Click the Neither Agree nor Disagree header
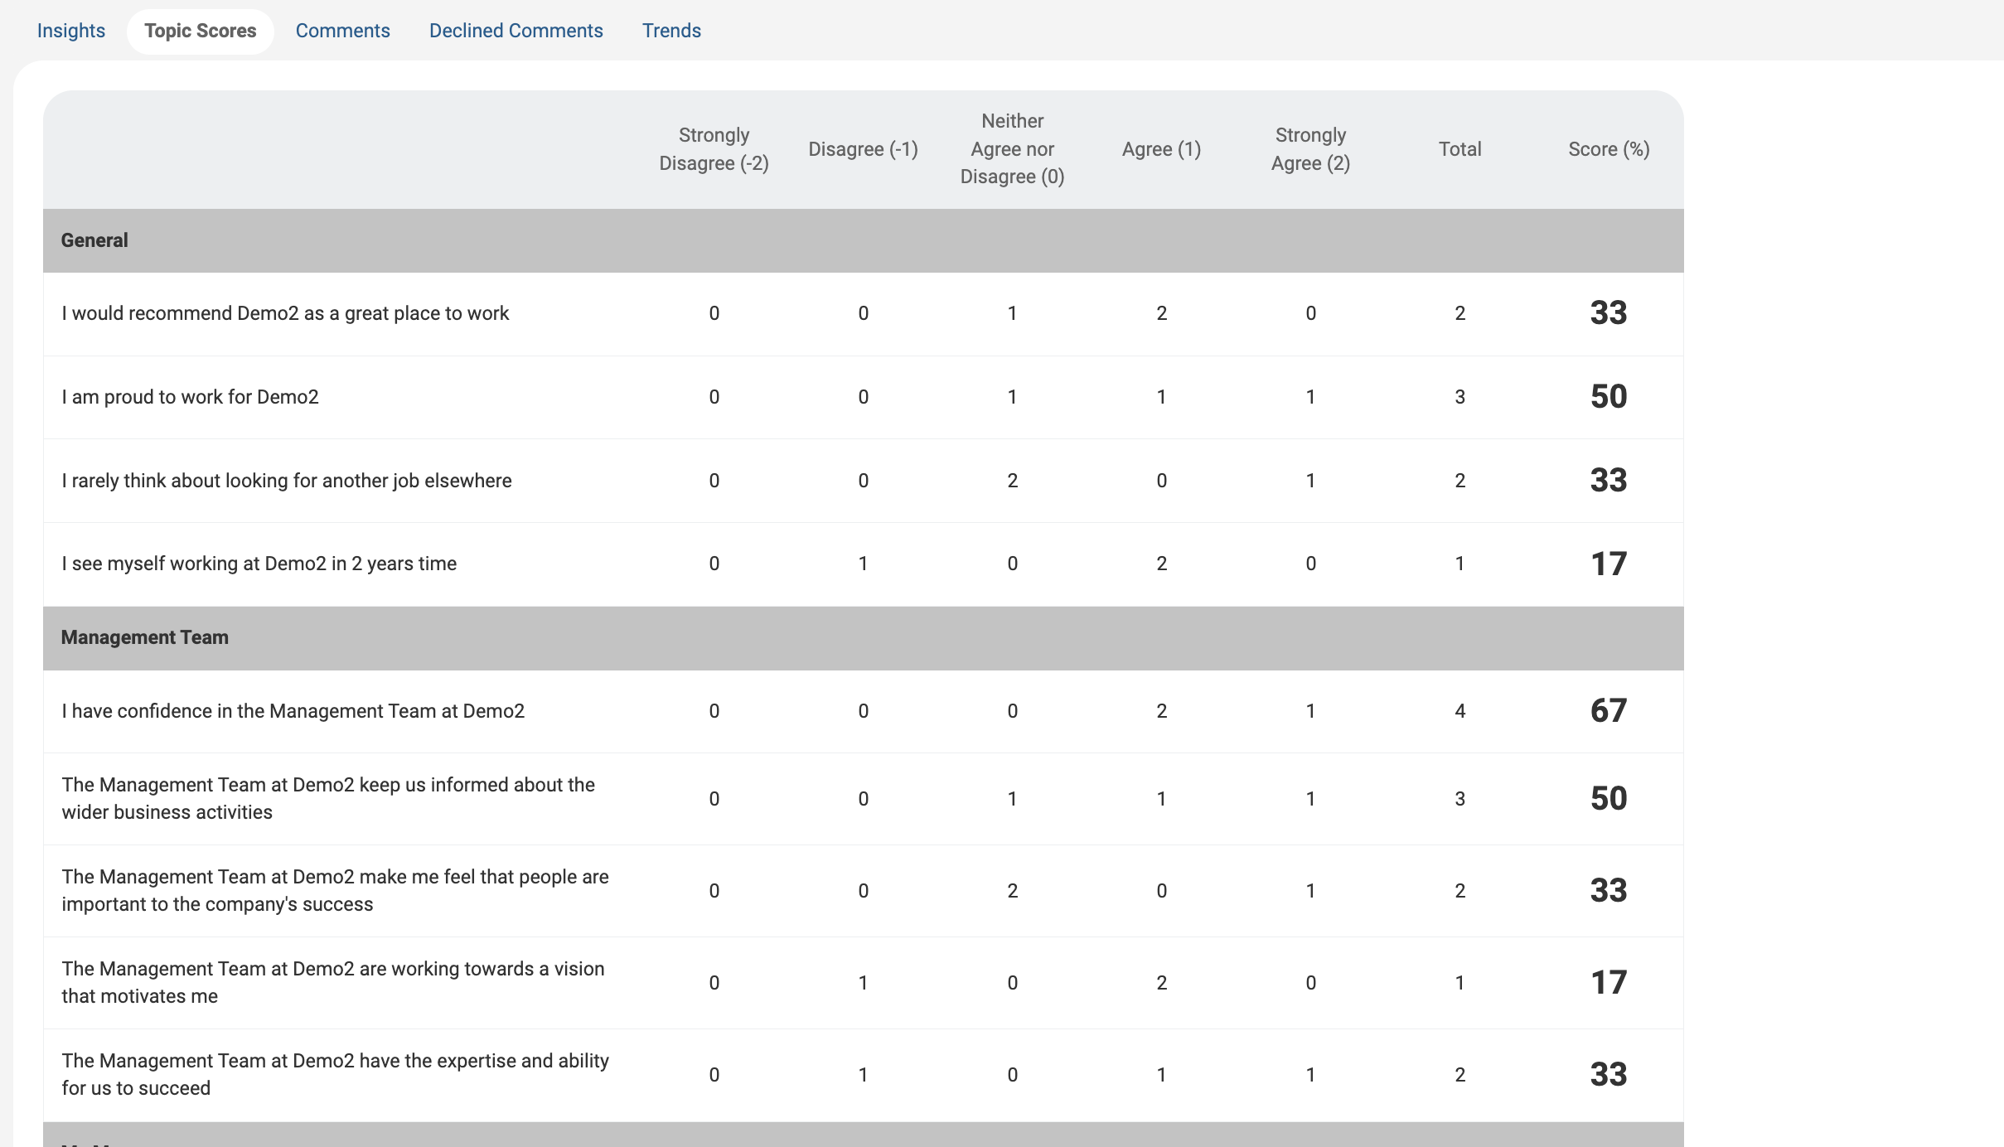The width and height of the screenshot is (2004, 1147). pyautogui.click(x=1012, y=149)
